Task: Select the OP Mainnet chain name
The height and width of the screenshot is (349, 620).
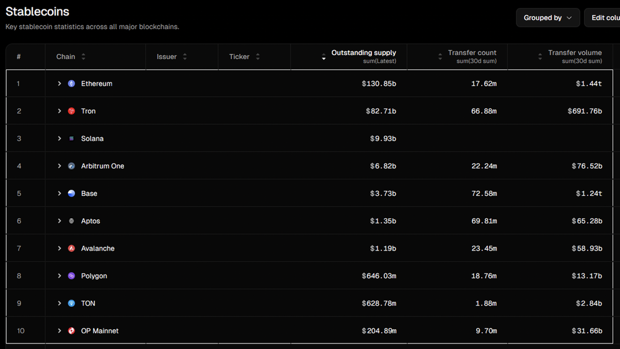Action: point(100,331)
